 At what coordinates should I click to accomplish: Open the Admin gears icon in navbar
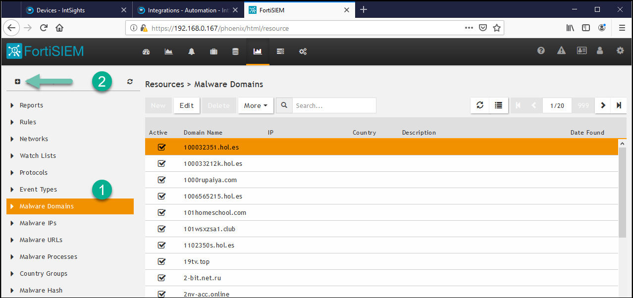point(303,51)
